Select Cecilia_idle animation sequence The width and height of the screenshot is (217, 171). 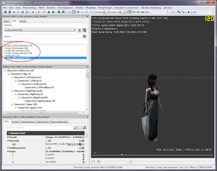coord(17,51)
